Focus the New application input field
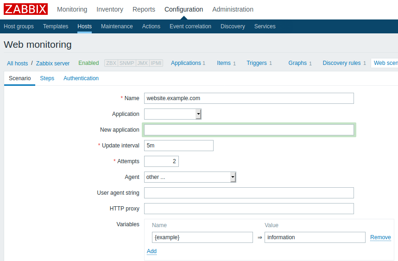The width and height of the screenshot is (398, 261). [x=249, y=130]
